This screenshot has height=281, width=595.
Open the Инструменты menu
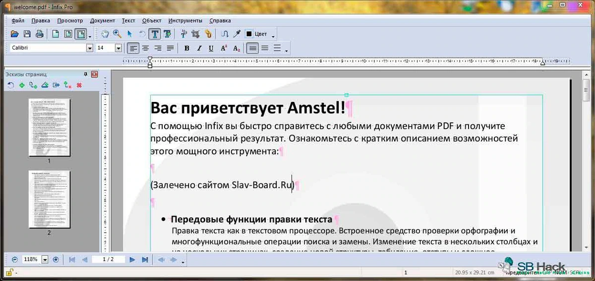point(185,21)
